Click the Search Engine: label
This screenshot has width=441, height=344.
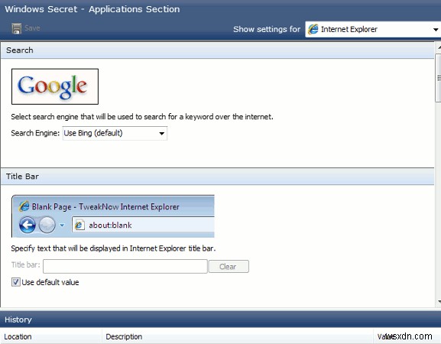35,133
